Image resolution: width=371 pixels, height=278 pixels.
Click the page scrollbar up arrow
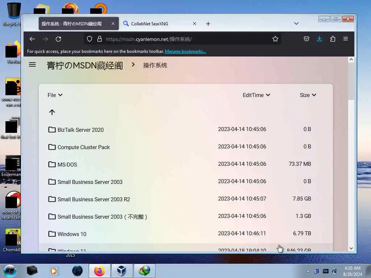(351, 60)
